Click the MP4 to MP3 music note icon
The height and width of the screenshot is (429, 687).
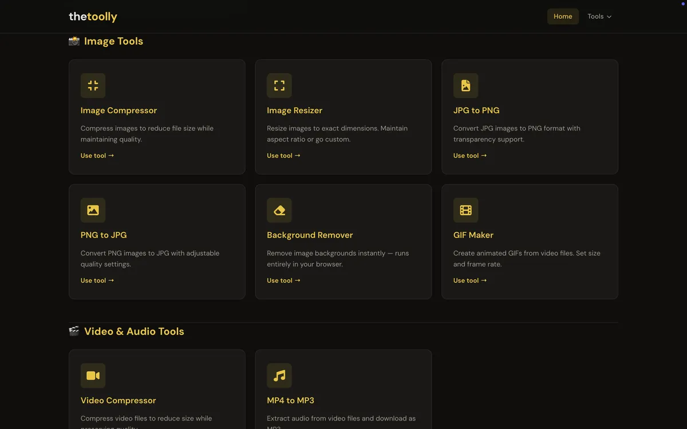279,375
